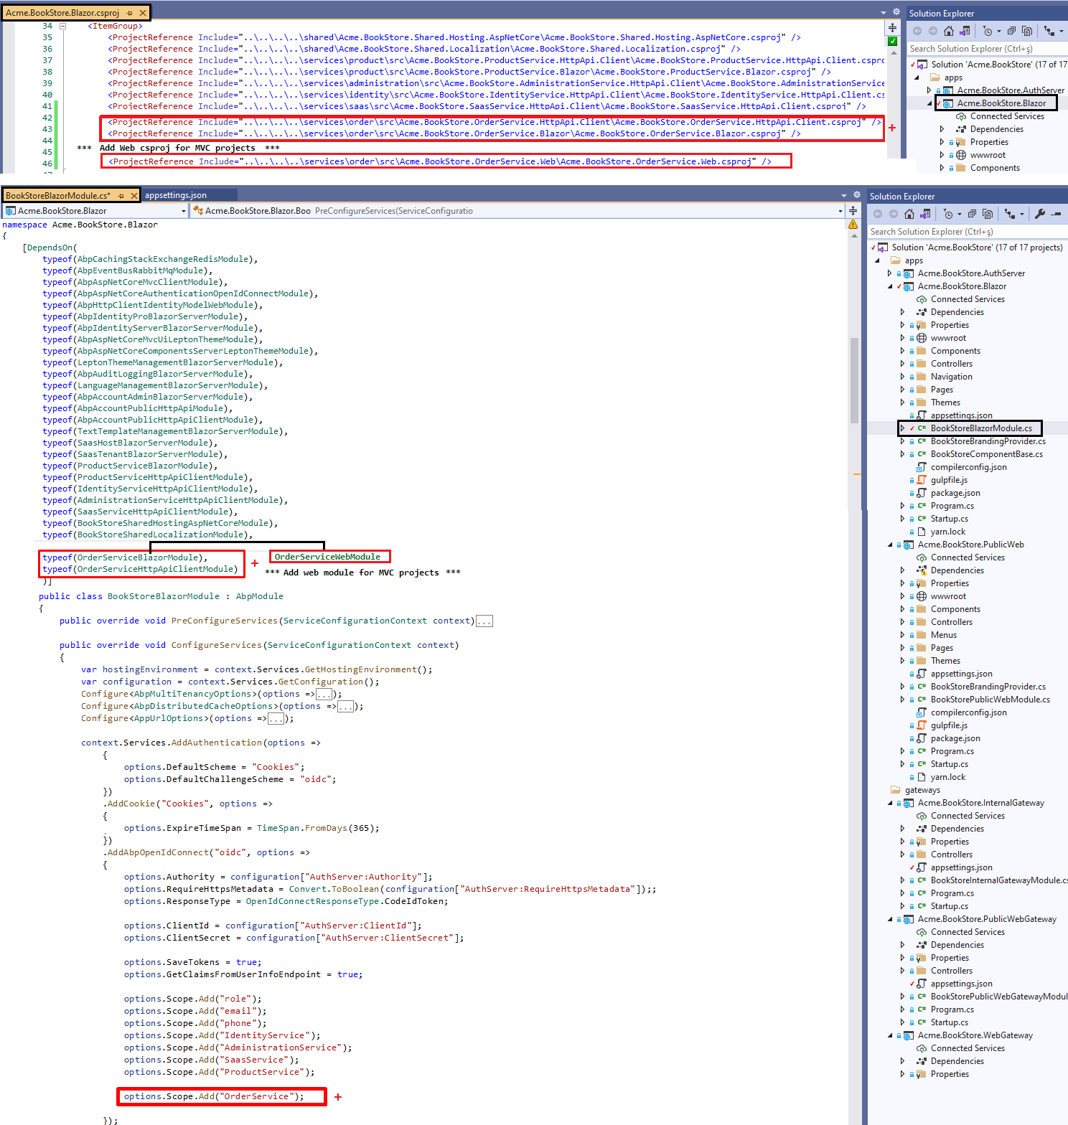Select BookStorePublicWebModule.cs in Solution Explorer

[990, 700]
